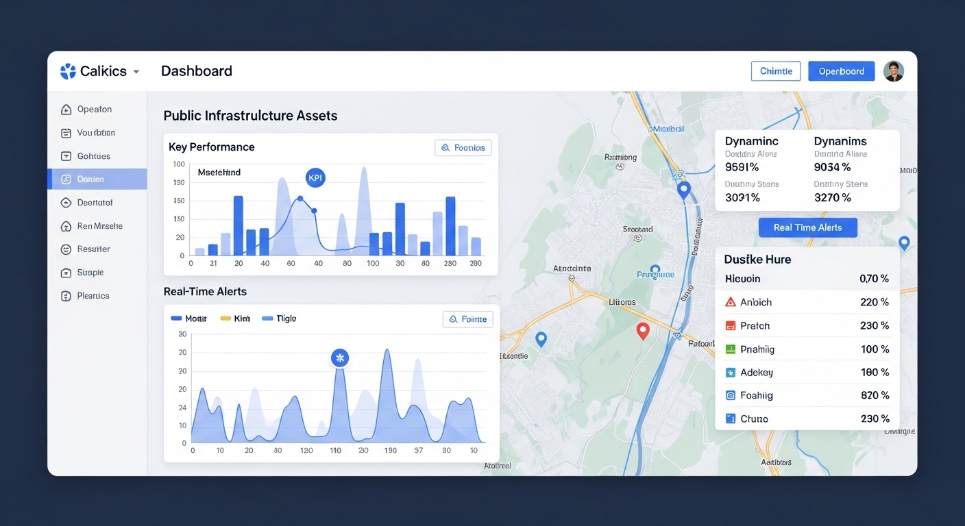Click the 9591% value under Dynaminc
Image resolution: width=965 pixels, height=526 pixels.
point(742,167)
